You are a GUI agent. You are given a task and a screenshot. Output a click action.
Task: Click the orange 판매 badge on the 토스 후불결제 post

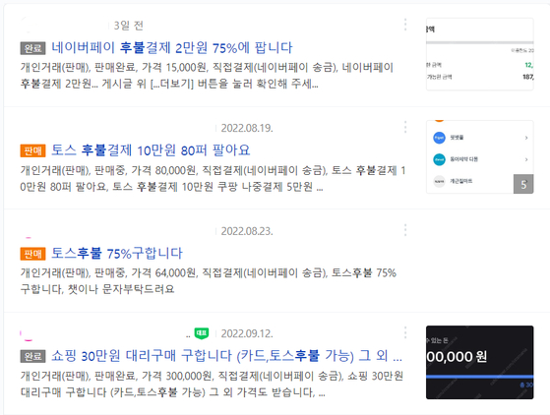(33, 151)
